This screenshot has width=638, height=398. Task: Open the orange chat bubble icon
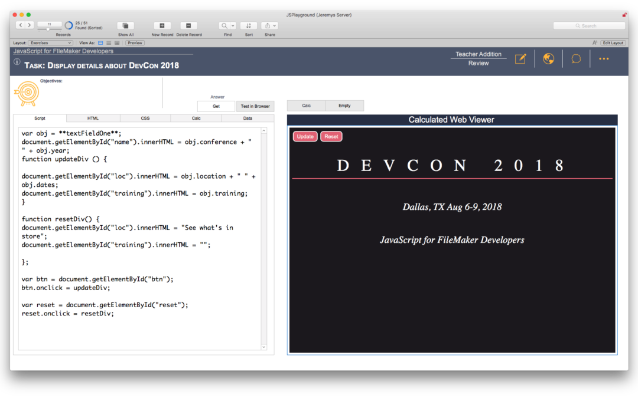(x=576, y=59)
